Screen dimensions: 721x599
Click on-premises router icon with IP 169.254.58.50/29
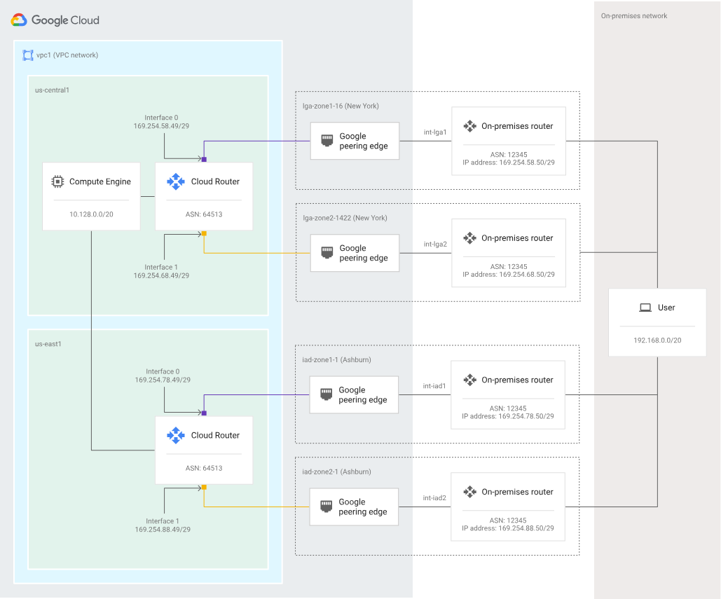point(470,126)
